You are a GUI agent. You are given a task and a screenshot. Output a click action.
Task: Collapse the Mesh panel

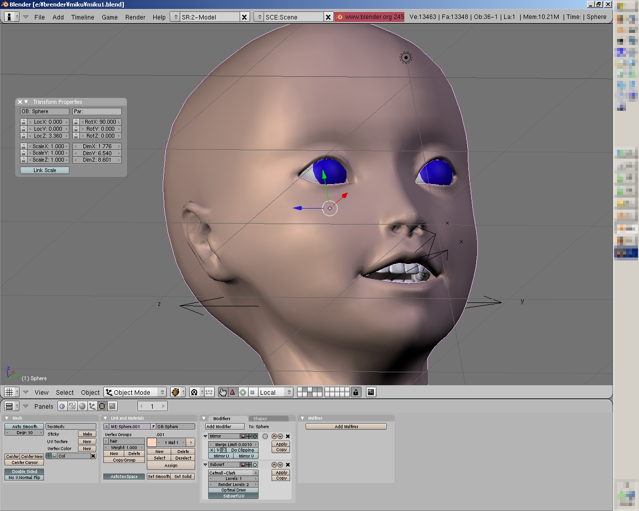click(x=7, y=418)
